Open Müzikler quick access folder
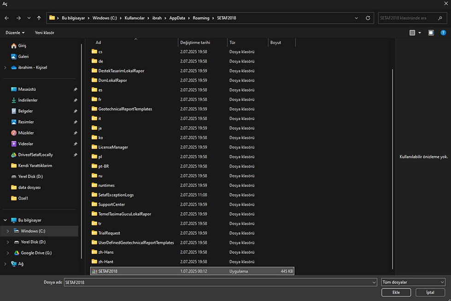 [x=26, y=133]
